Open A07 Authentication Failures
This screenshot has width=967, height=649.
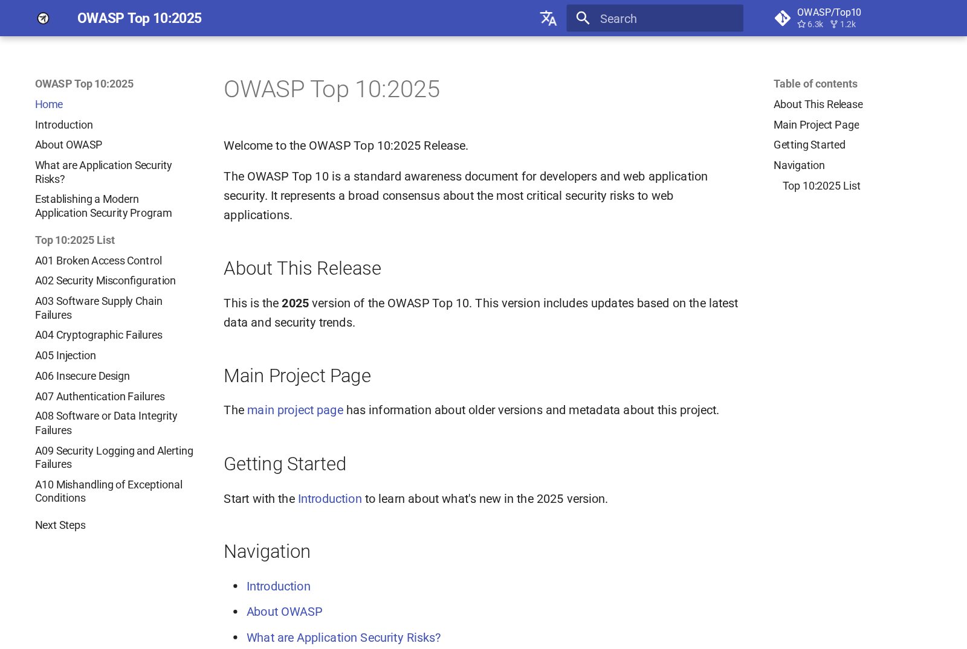click(100, 397)
